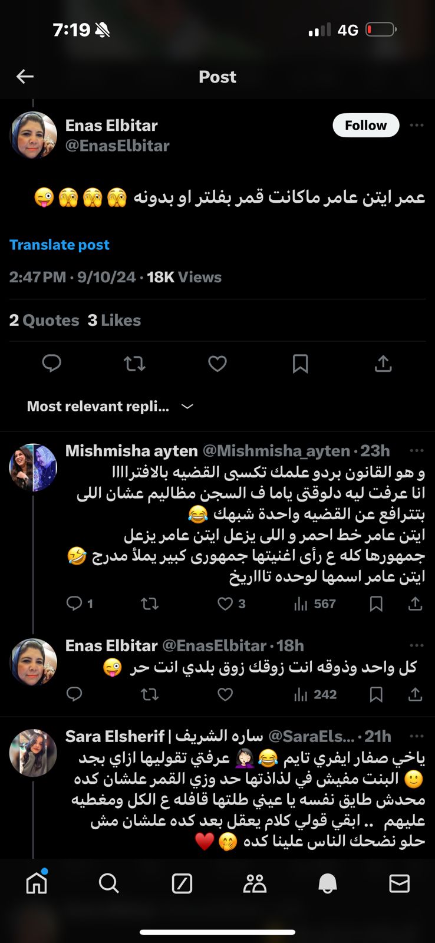This screenshot has width=435, height=943.
Task: Expand the Most relevant replies sort dropdown
Action: pos(187,407)
